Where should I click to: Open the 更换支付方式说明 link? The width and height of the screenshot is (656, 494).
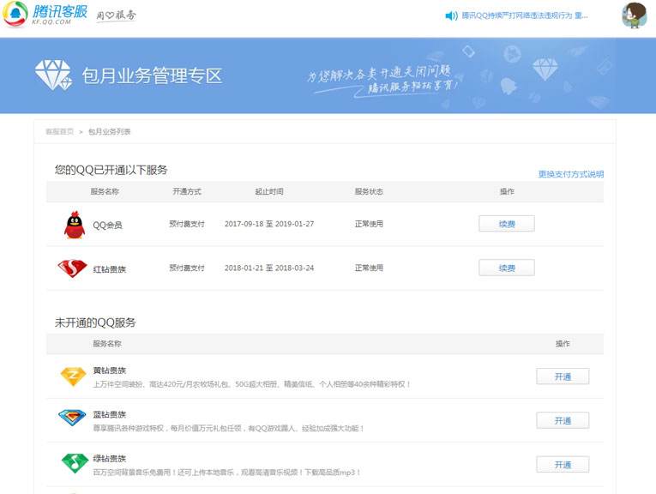tap(570, 174)
